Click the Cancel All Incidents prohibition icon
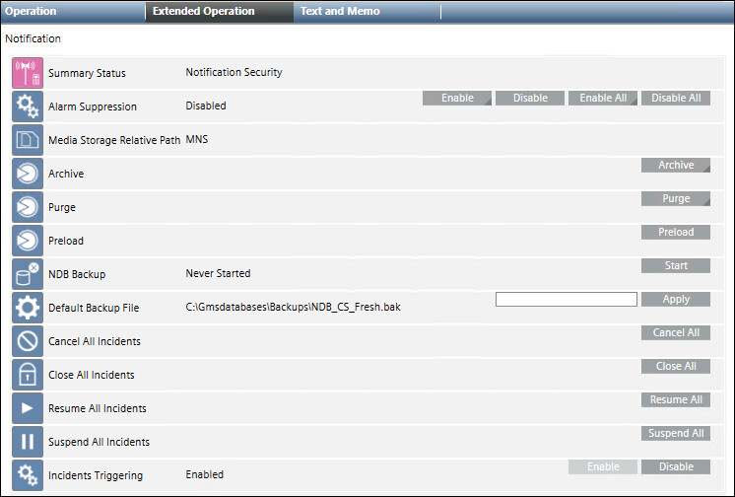Screen dimensions: 735x497 click(x=28, y=341)
